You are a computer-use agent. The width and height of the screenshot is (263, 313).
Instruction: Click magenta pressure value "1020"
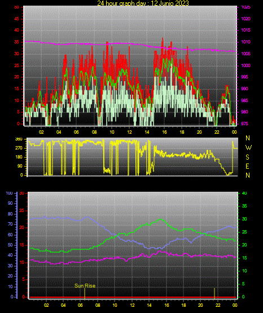point(246,19)
